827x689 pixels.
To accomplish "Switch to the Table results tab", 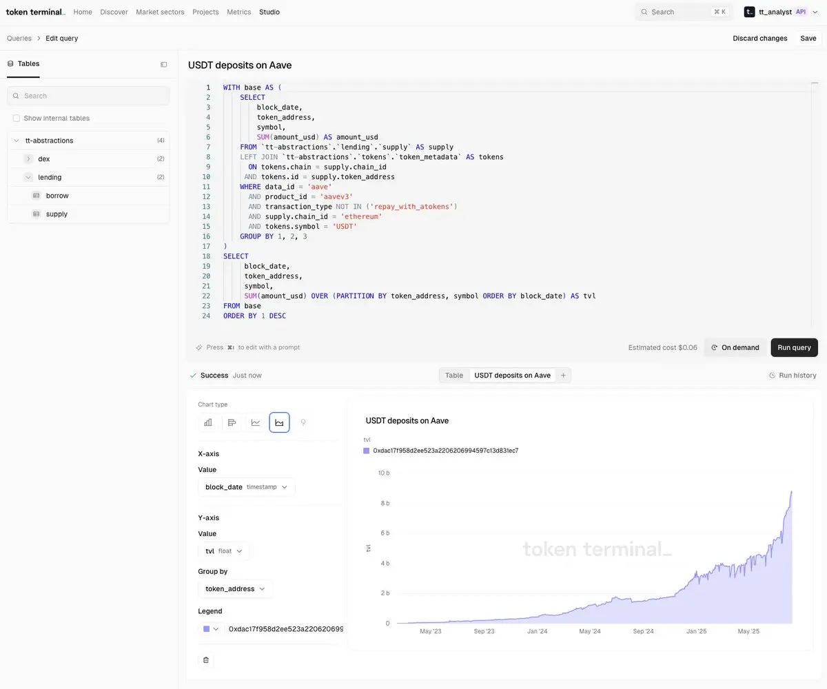I will click(454, 376).
